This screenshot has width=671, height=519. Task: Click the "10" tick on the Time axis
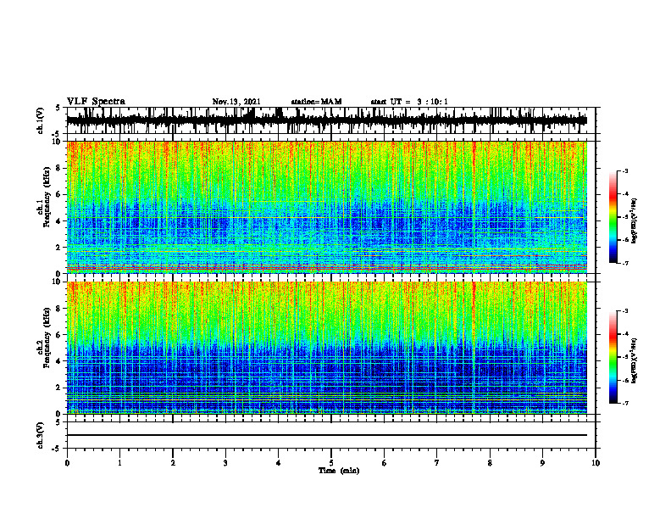596,463
